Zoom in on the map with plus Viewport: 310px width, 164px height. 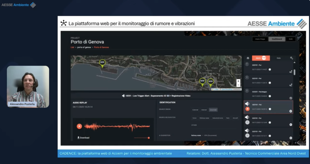coord(238,81)
